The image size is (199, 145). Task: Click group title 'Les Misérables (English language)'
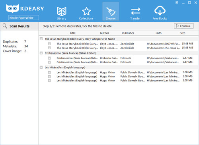click(65, 68)
